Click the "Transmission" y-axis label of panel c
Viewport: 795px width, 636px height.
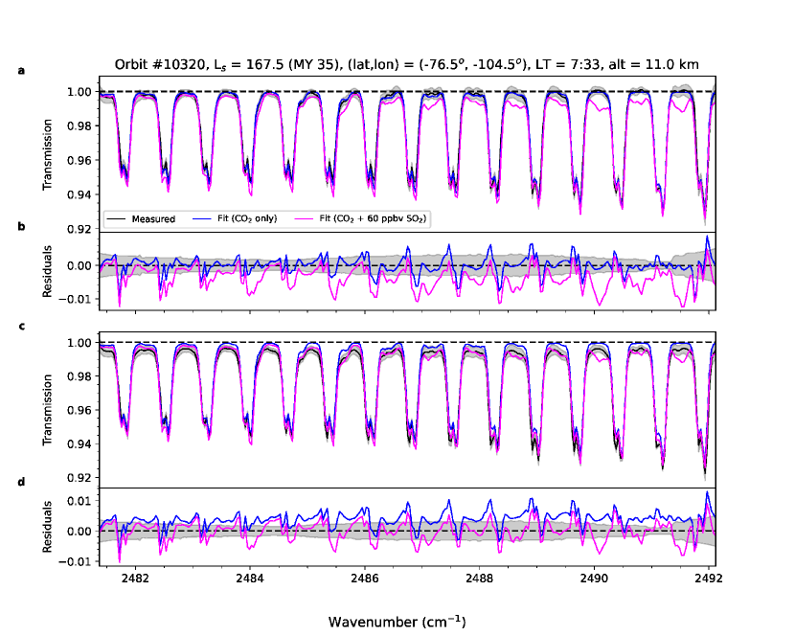[x=47, y=410]
